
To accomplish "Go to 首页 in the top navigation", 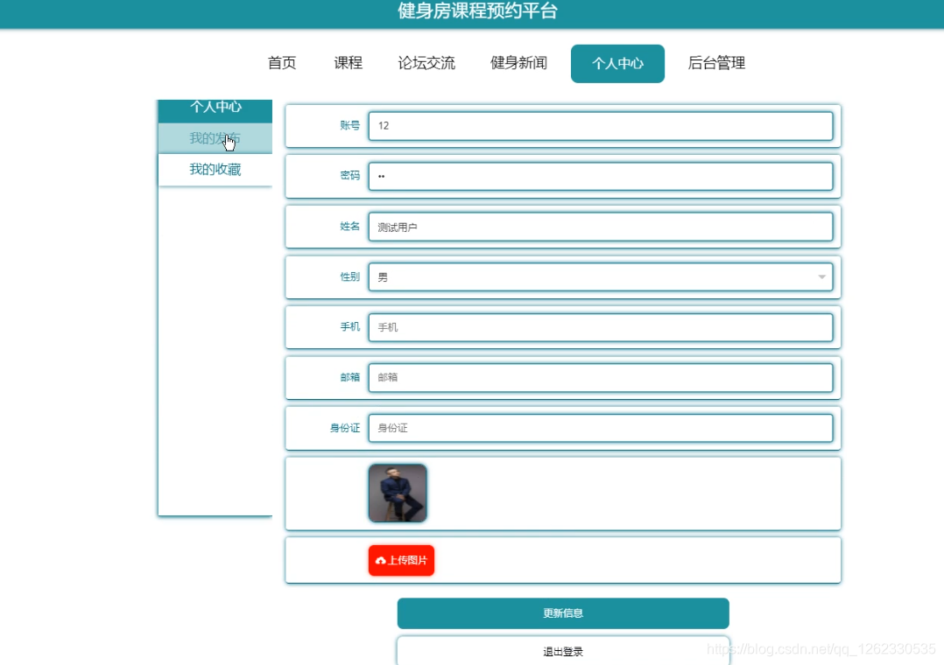I will pyautogui.click(x=281, y=63).
